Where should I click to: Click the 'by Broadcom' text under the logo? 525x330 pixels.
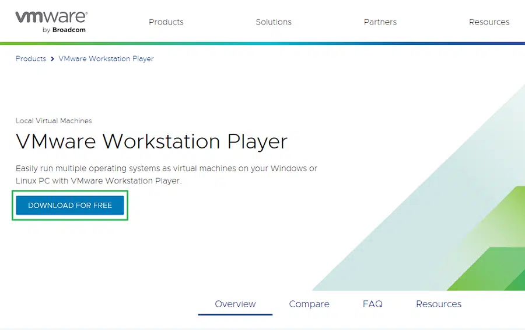(64, 30)
